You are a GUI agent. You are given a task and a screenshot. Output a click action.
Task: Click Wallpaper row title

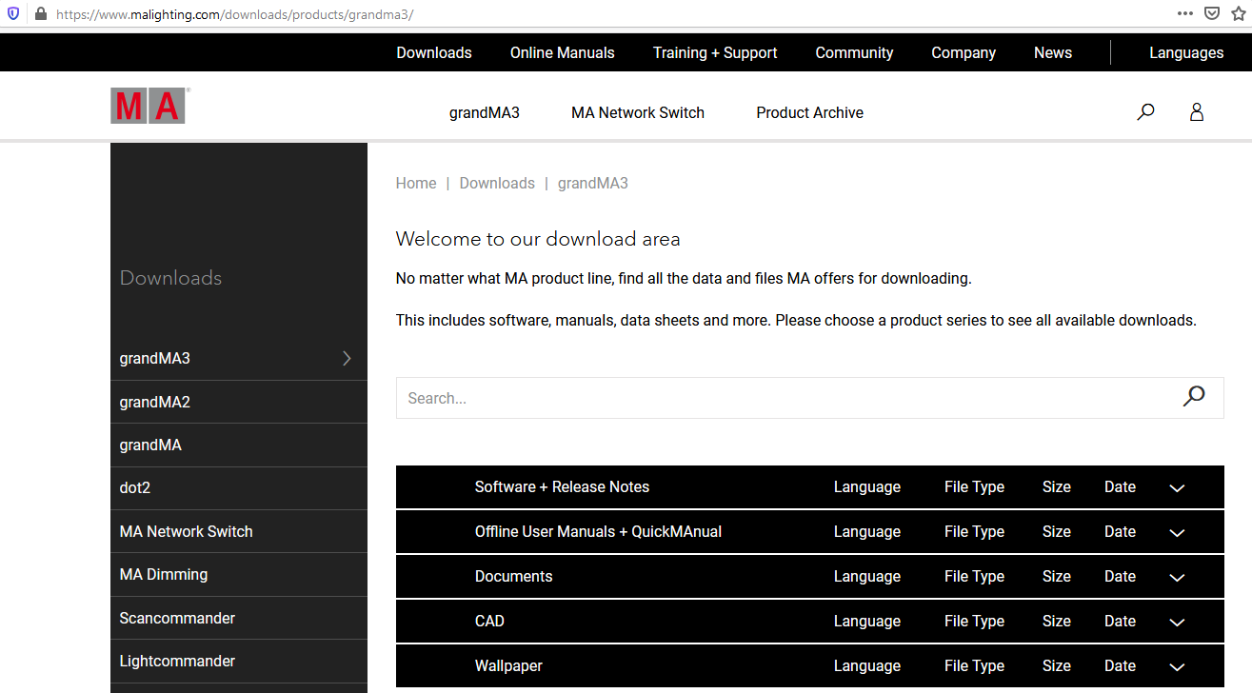(x=508, y=665)
